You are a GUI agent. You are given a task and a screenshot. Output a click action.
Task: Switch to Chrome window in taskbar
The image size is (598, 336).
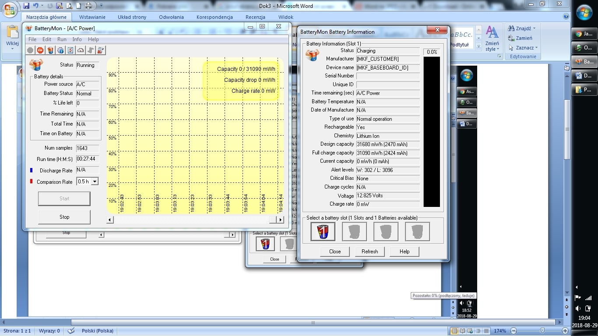[584, 34]
